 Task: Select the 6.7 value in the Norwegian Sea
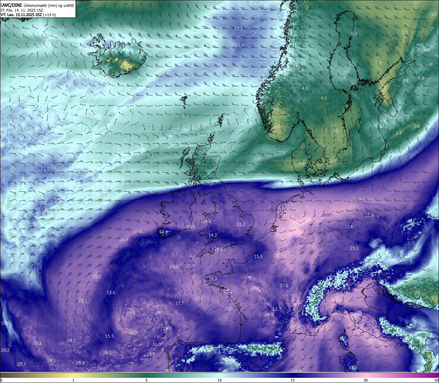(186, 117)
